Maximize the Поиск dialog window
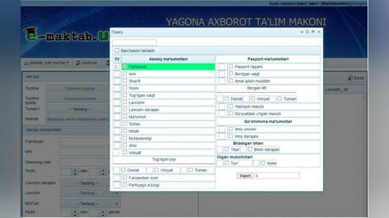 tap(313, 32)
